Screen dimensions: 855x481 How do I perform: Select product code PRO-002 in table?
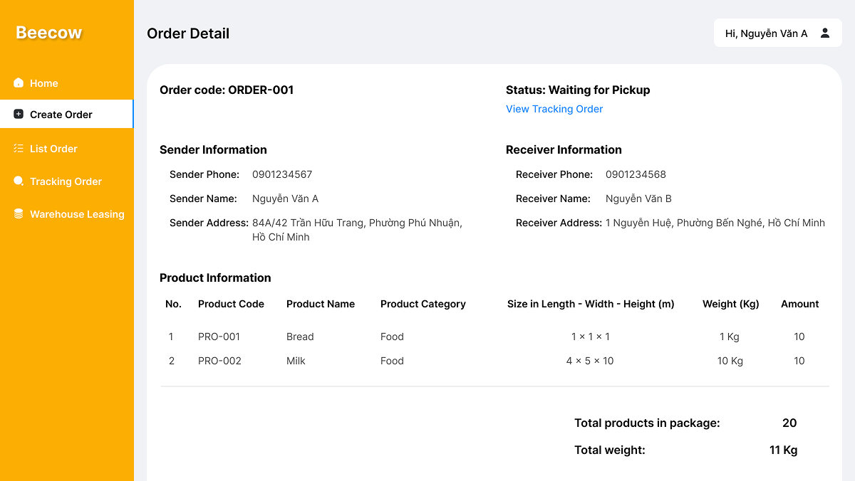pos(219,361)
